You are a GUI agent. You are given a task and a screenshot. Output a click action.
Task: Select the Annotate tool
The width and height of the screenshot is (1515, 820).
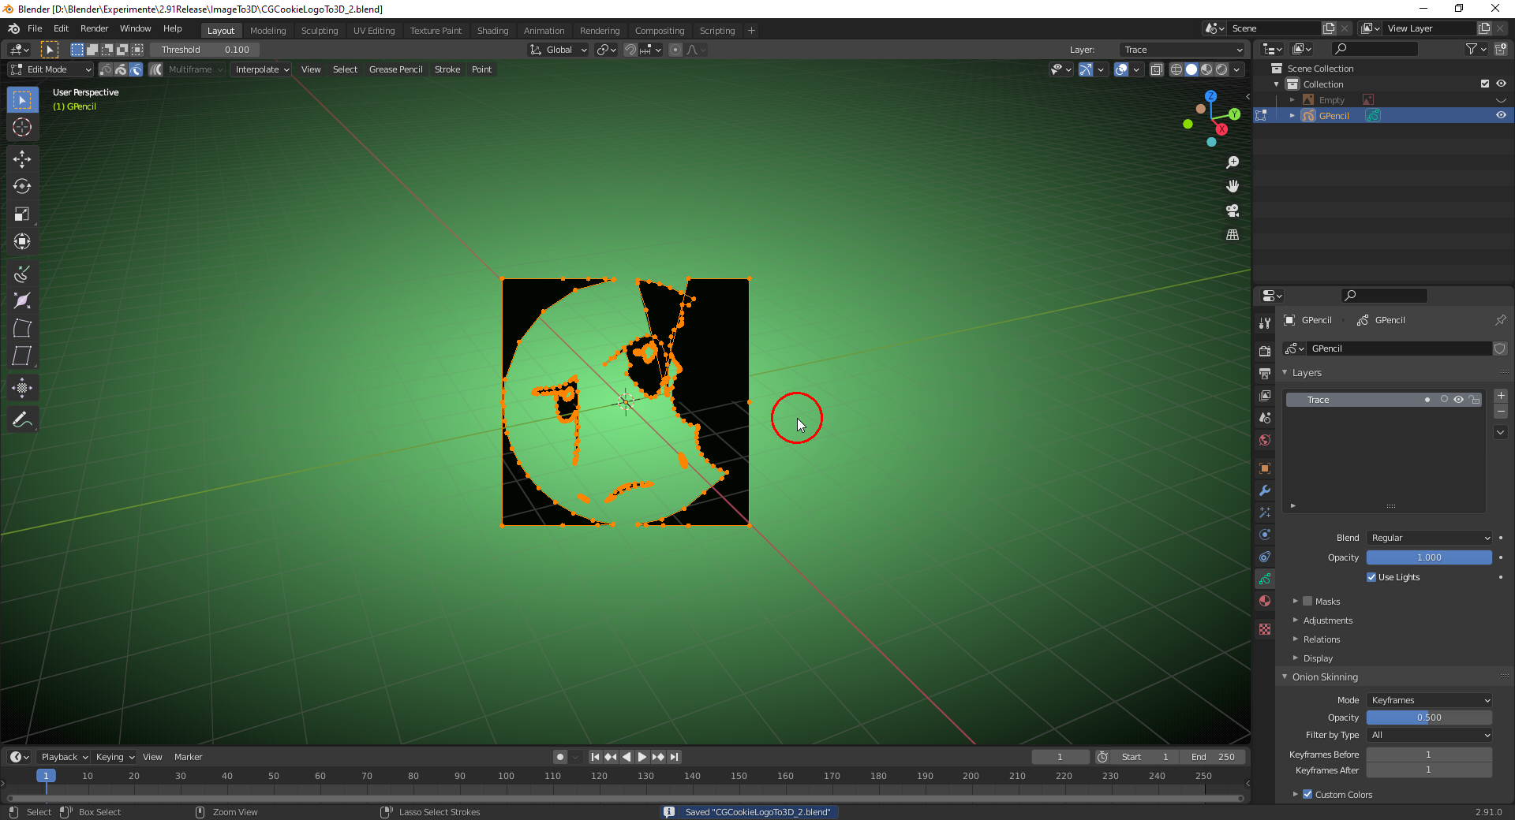pyautogui.click(x=22, y=419)
